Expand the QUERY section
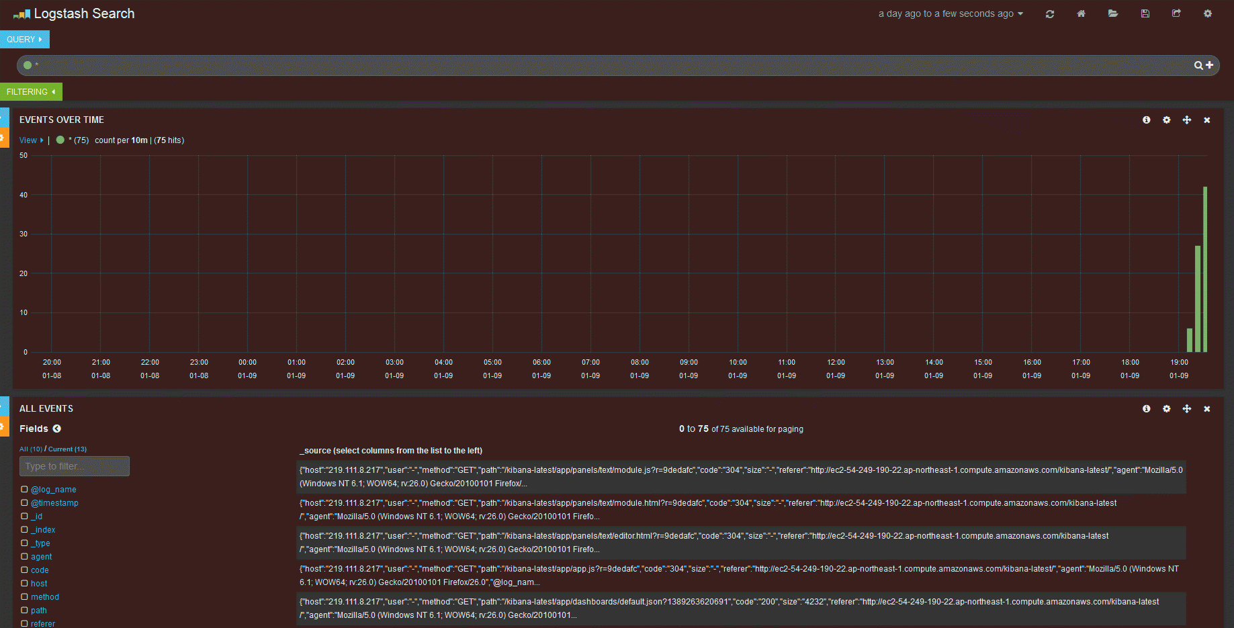1234x628 pixels. click(x=25, y=40)
